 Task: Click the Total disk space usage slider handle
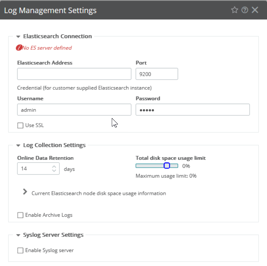pyautogui.click(x=166, y=166)
